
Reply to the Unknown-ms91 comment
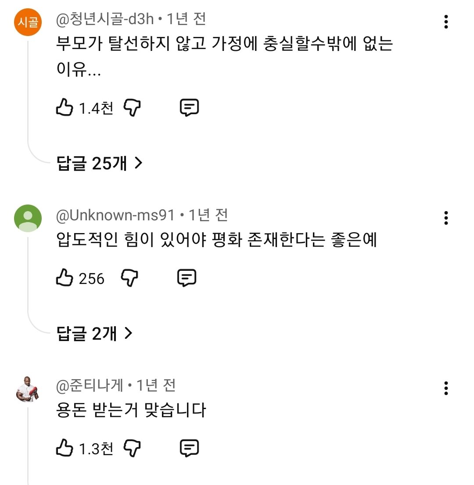point(187,278)
